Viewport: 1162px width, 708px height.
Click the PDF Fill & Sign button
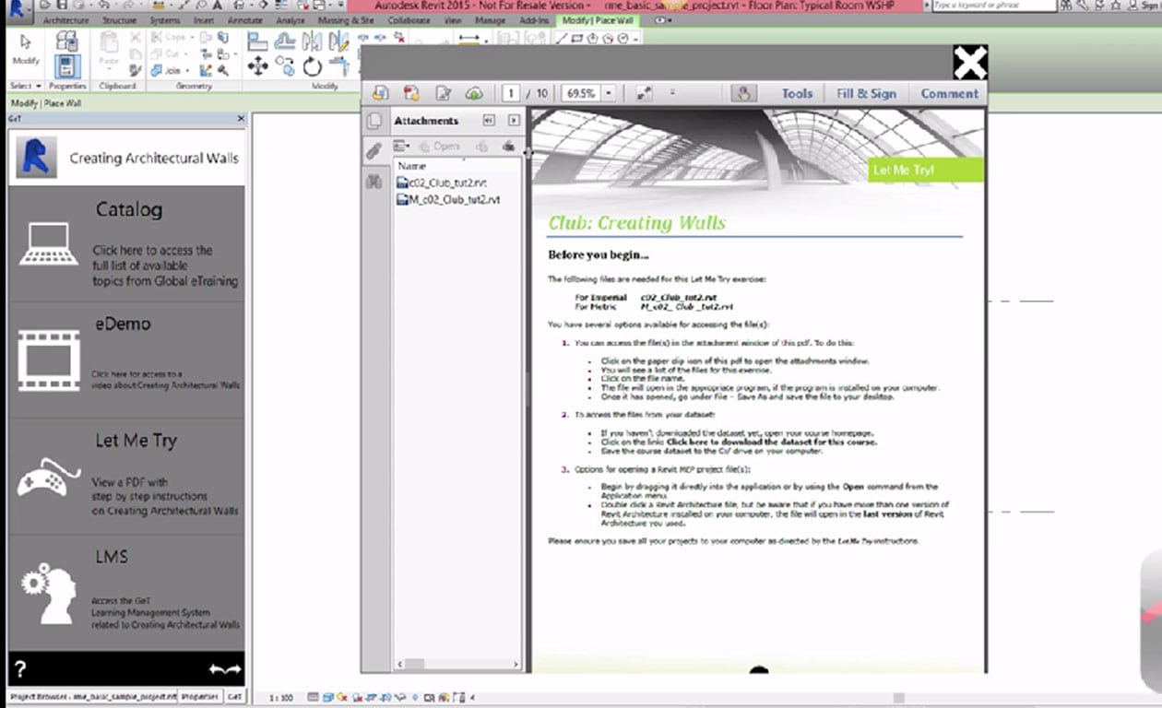coord(866,93)
